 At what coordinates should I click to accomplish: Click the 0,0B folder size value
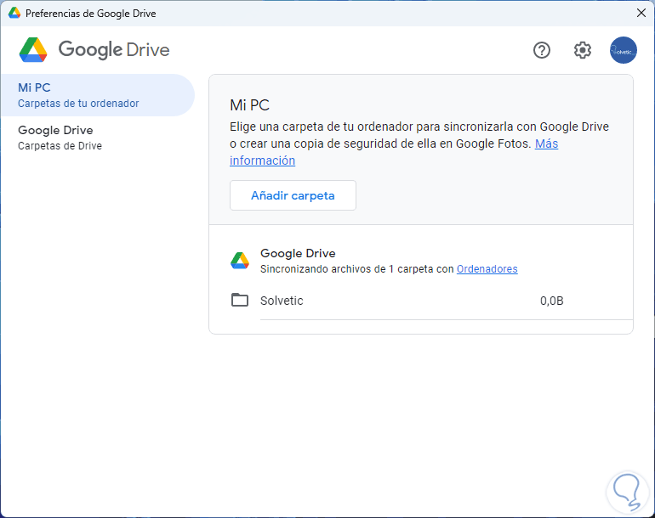(x=551, y=301)
